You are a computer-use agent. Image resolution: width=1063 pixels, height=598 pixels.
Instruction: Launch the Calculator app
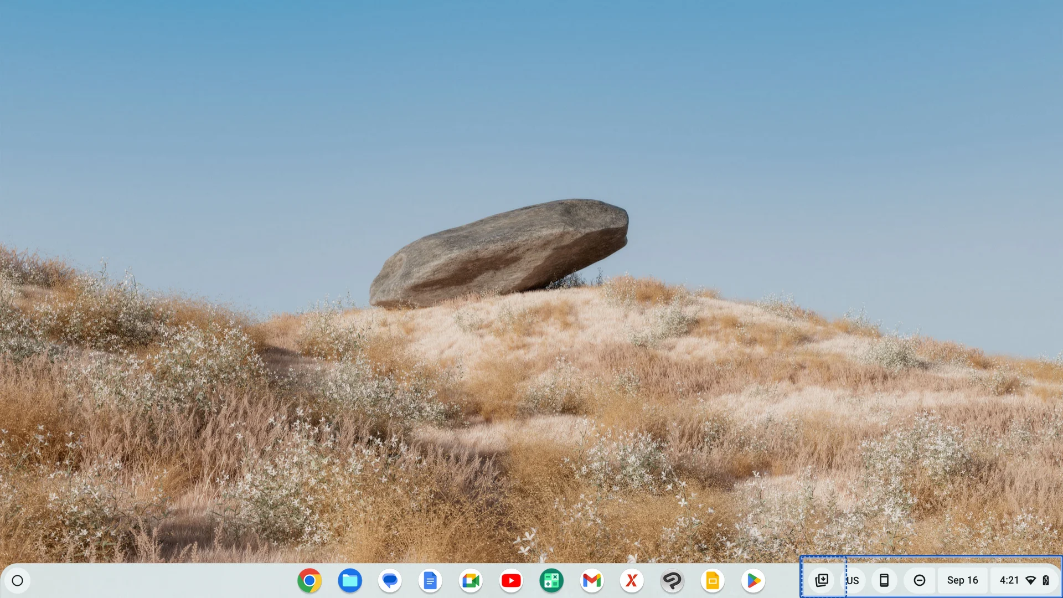[x=551, y=580]
